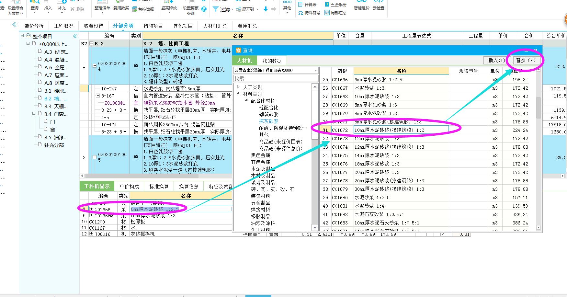This screenshot has width=567, height=297.
Task: Click the blue move-down arrow icon
Action: click(x=266, y=9)
